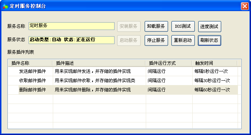
Task: Stop the service with 停止服务
Action: [x=156, y=40]
